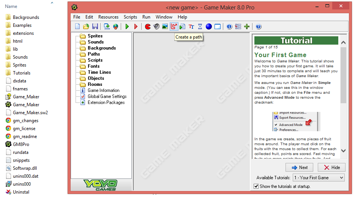Create a background using the landscape picture icon

pos(165,26)
